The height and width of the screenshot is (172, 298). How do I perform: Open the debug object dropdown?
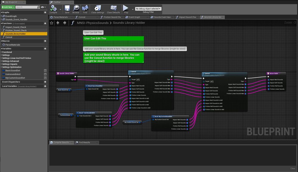coord(148,9)
